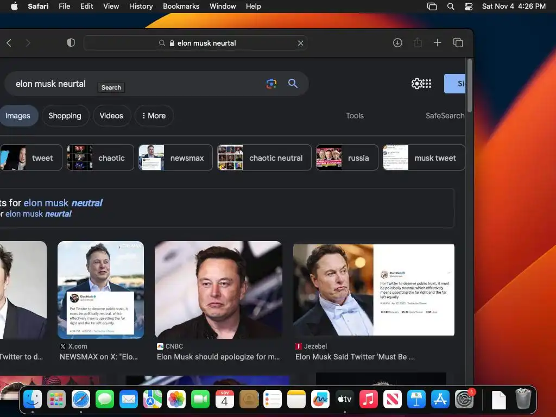Open the Share button in Safari toolbar
Screen dimensions: 556x417
point(418,43)
